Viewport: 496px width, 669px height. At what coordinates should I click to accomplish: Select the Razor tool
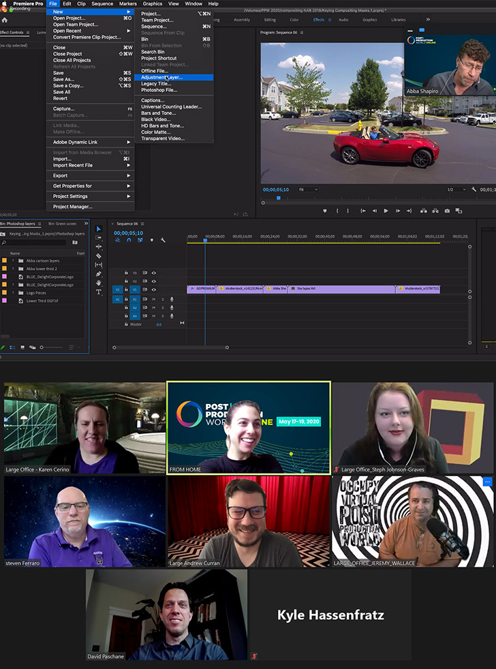[99, 255]
